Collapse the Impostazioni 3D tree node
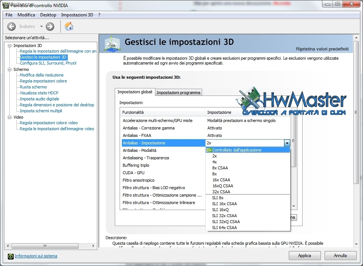 coord(9,46)
